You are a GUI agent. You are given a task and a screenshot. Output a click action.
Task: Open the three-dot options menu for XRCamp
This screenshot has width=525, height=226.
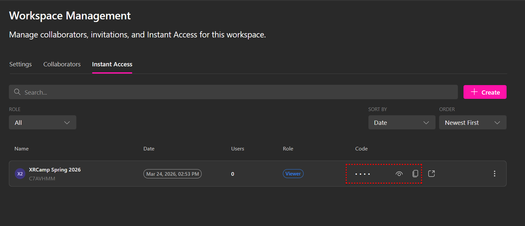point(494,174)
